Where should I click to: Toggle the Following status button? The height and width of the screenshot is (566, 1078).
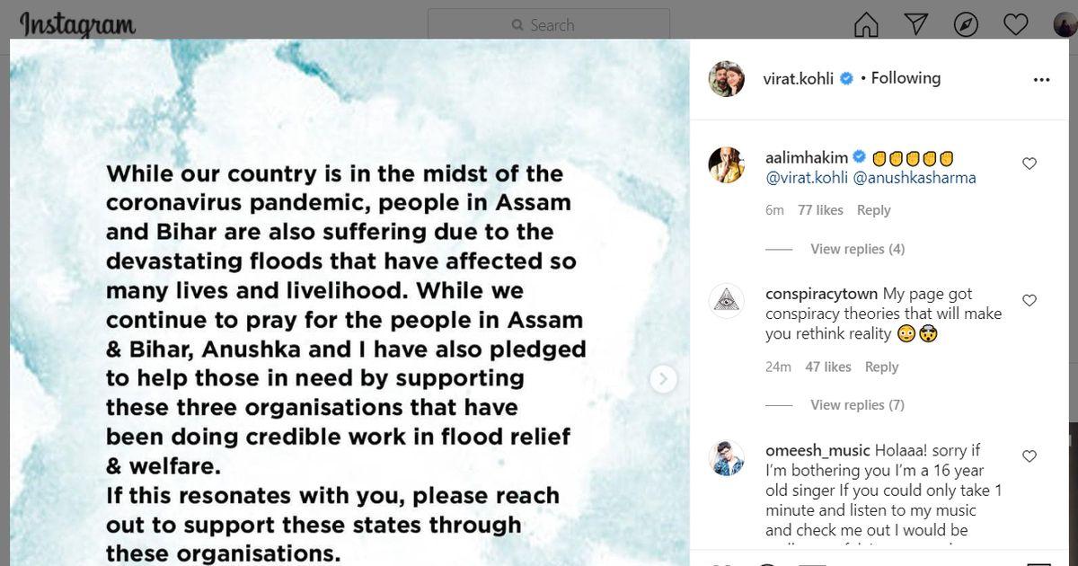pos(906,79)
